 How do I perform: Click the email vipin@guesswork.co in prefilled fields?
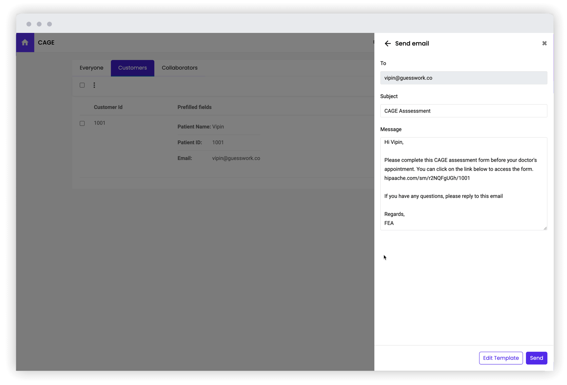point(236,158)
